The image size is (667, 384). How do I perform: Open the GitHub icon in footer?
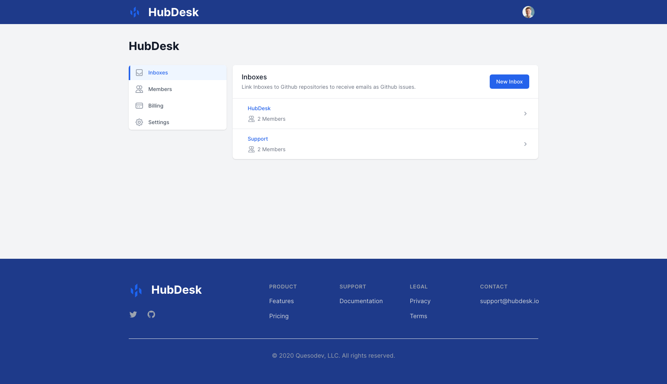[151, 314]
